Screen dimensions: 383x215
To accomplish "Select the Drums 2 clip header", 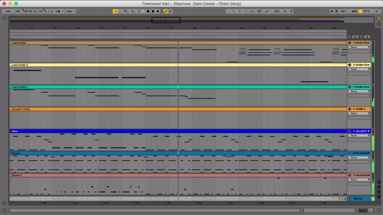I will click(178, 175).
